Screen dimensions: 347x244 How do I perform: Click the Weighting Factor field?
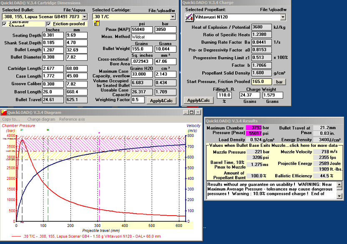point(138,100)
